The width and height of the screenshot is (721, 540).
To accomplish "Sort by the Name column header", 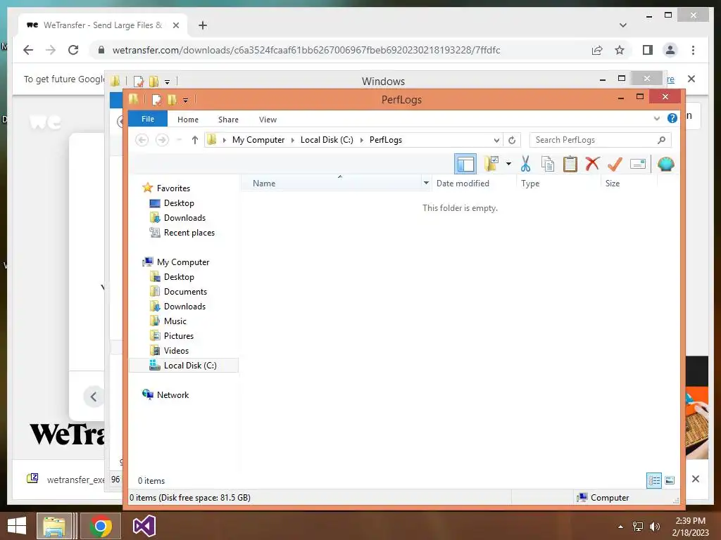I will pos(331,184).
